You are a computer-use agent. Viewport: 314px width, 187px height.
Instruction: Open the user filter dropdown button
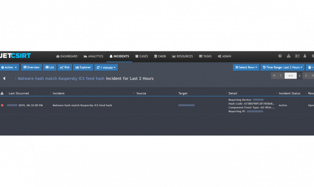click(310, 67)
